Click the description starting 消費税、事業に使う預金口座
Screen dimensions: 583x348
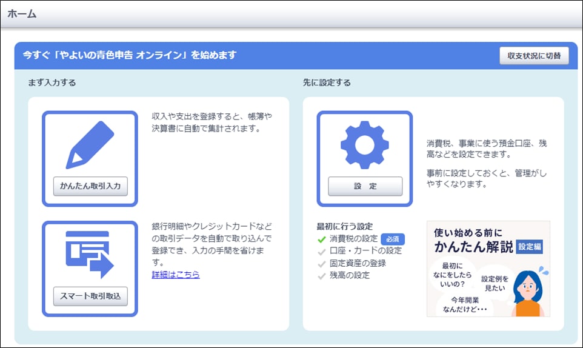(x=486, y=149)
